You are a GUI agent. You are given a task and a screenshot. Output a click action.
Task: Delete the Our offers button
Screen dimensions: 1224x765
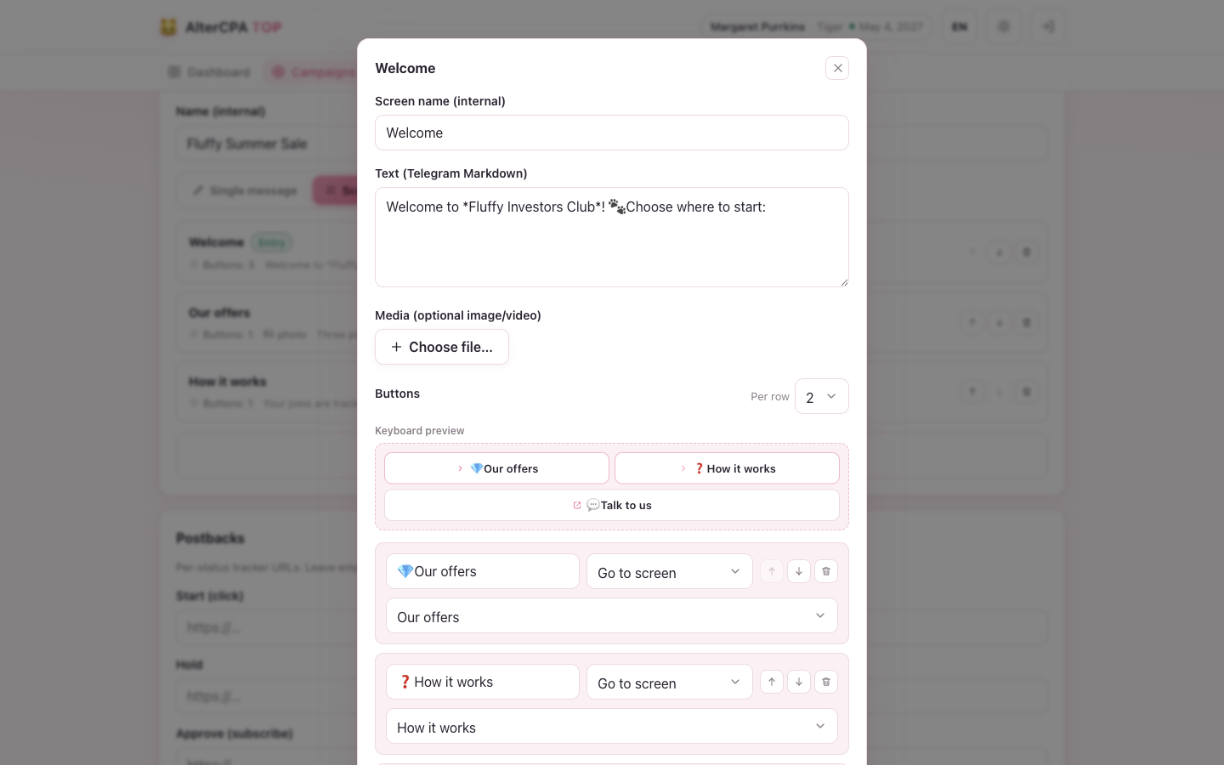[x=826, y=571]
